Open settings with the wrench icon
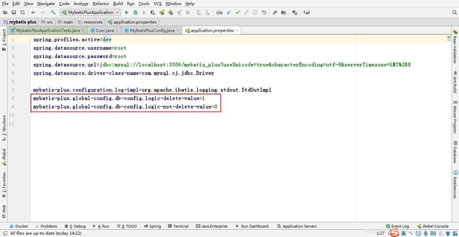Image resolution: width=459 pixels, height=237 pixels. 275,13
